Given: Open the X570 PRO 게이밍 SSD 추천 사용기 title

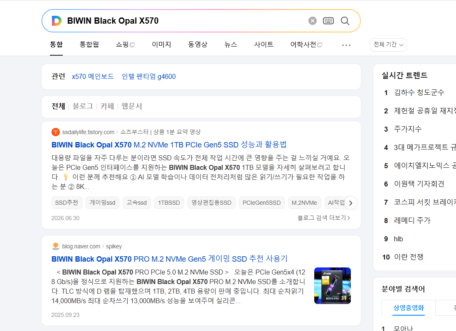Looking at the screenshot, I should coord(170,259).
